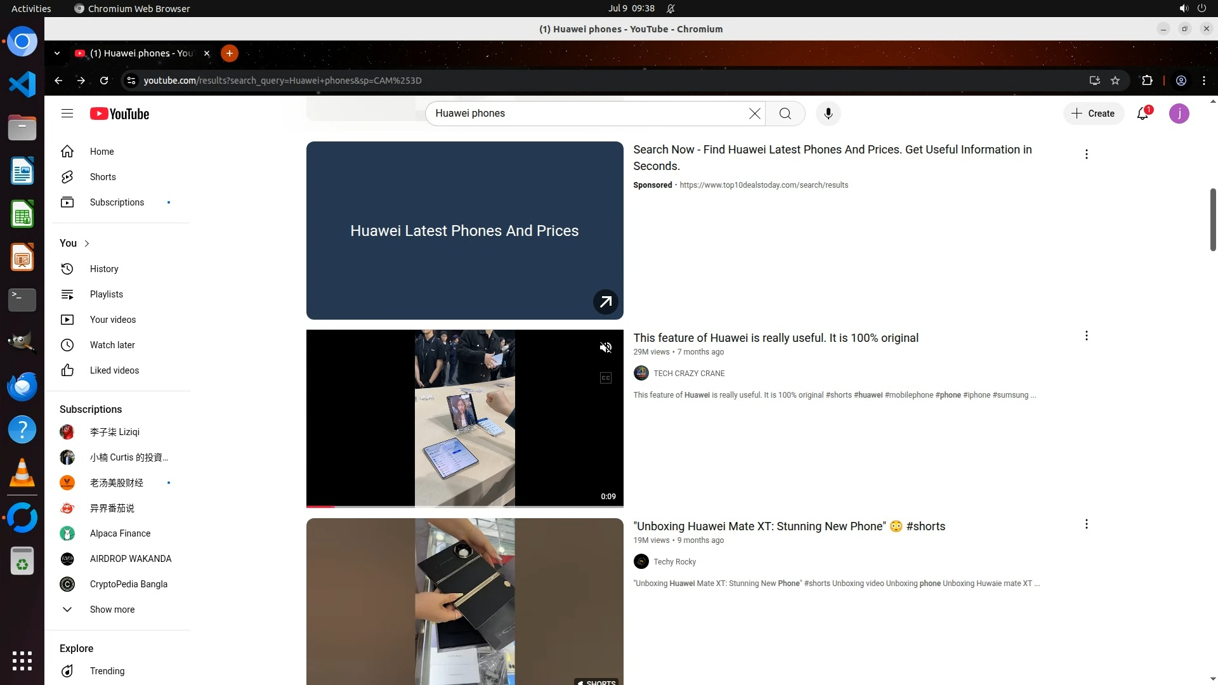This screenshot has width=1218, height=685.
Task: Open the Huawei phones browser tab
Action: [x=141, y=53]
